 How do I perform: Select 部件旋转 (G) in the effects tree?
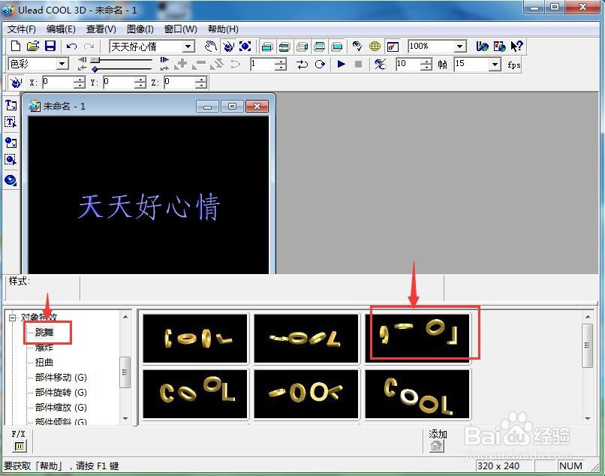point(61,392)
